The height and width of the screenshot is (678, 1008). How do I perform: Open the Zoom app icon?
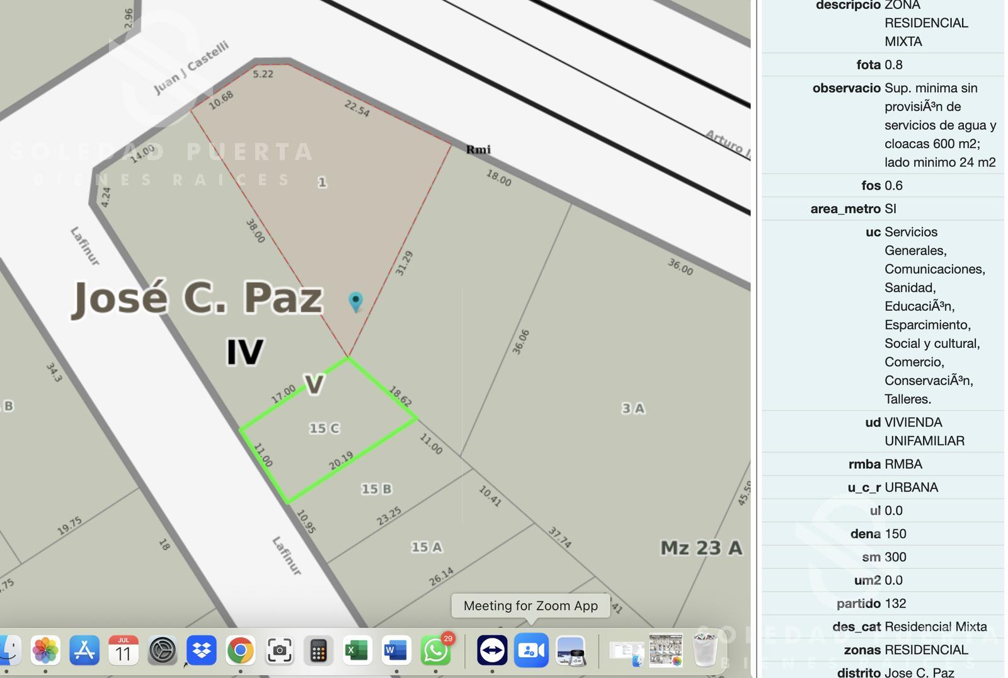click(531, 650)
